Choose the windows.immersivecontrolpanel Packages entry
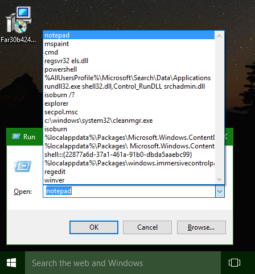Image resolution: width=255 pixels, height=274 pixels. (129, 163)
